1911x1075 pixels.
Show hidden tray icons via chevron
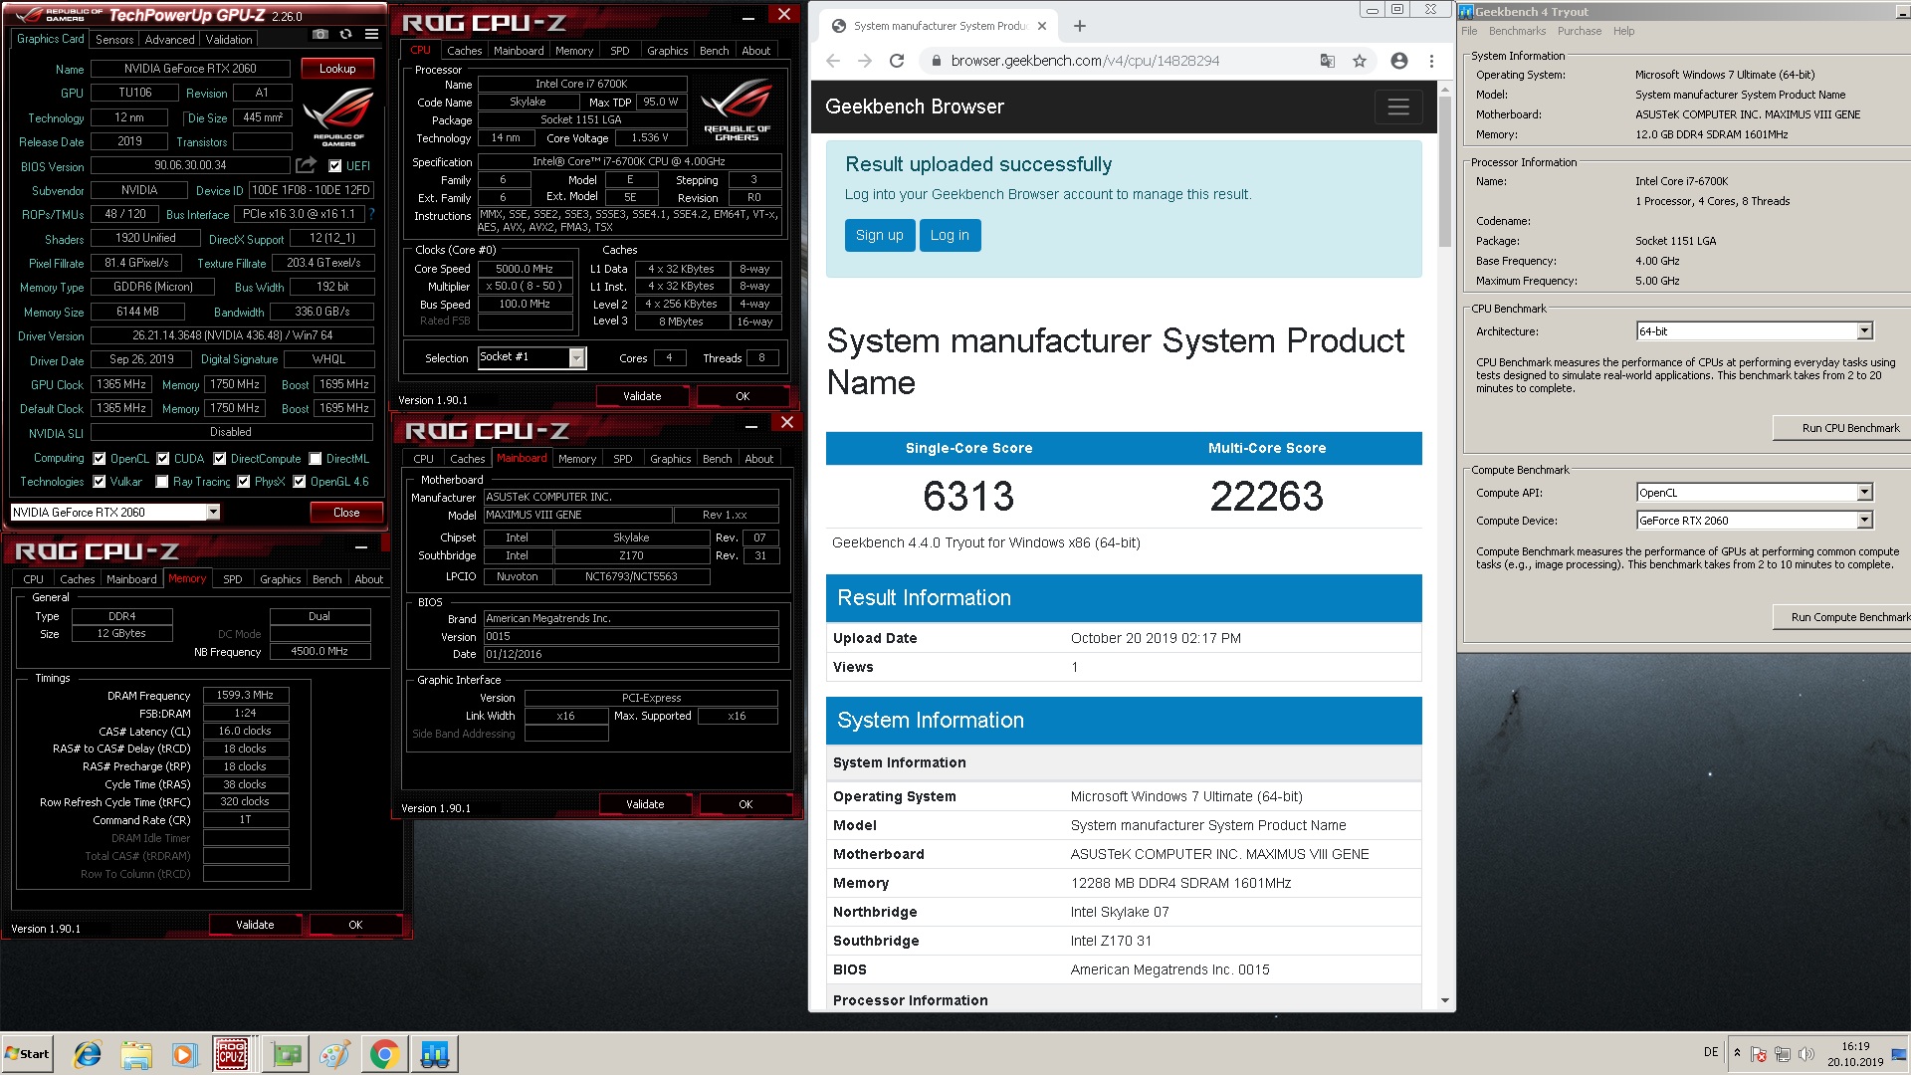pyautogui.click(x=1737, y=1053)
